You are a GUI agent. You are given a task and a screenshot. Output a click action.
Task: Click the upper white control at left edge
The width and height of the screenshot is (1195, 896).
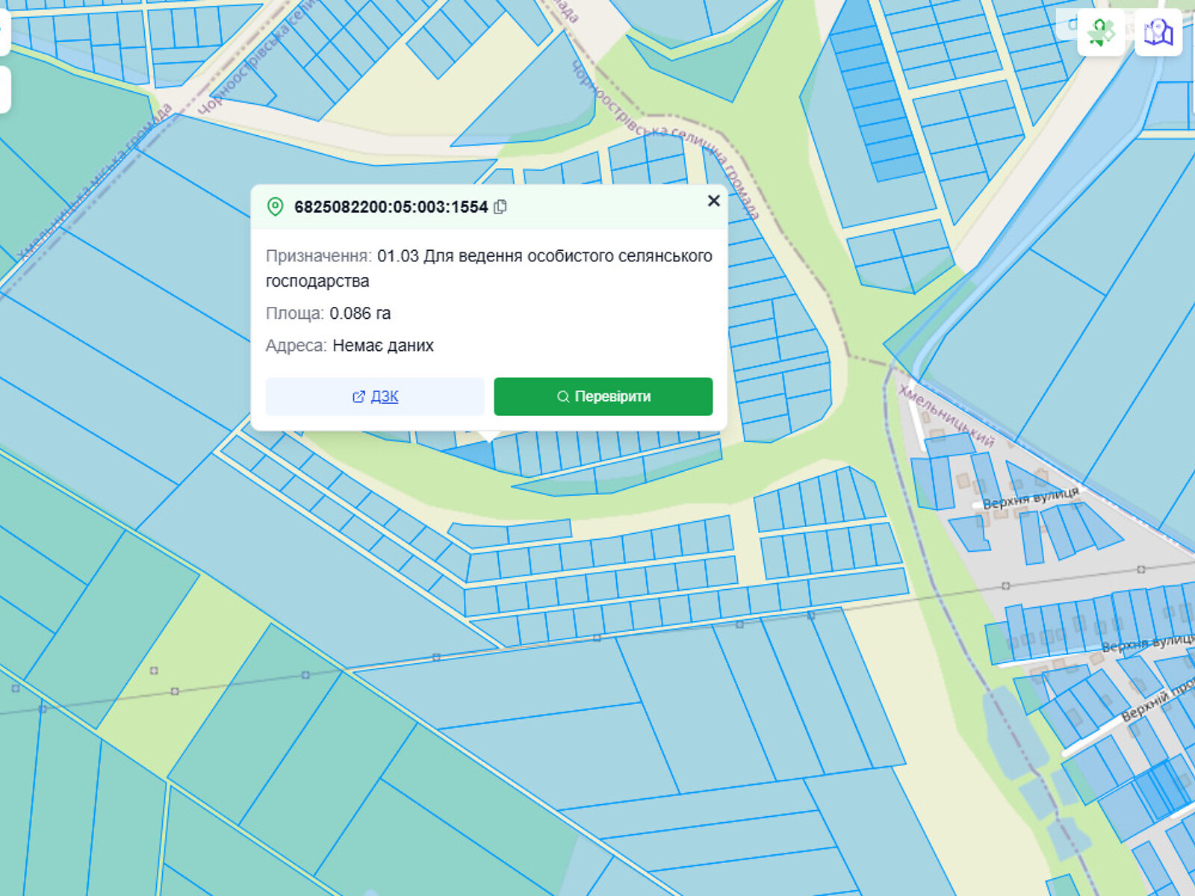[4, 30]
